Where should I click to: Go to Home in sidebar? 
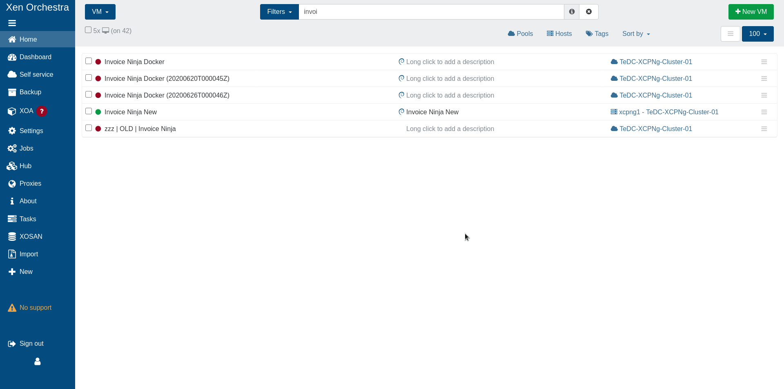(38, 40)
